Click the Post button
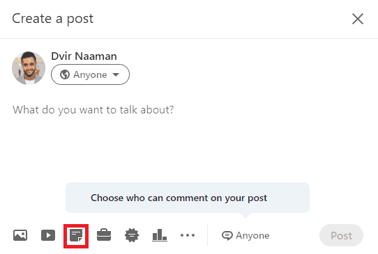This screenshot has width=378, height=254. [341, 235]
